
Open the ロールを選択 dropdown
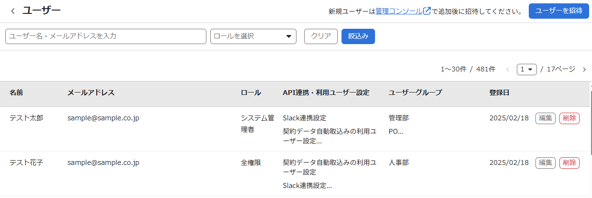pyautogui.click(x=253, y=36)
